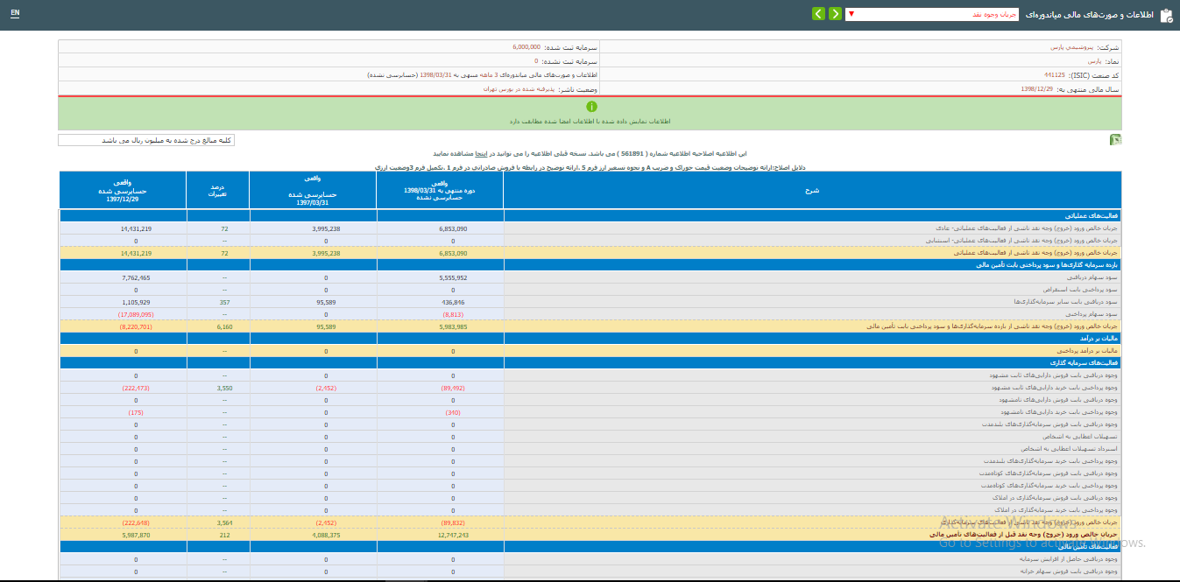Click the 1398/03/31 period column header

pos(440,190)
